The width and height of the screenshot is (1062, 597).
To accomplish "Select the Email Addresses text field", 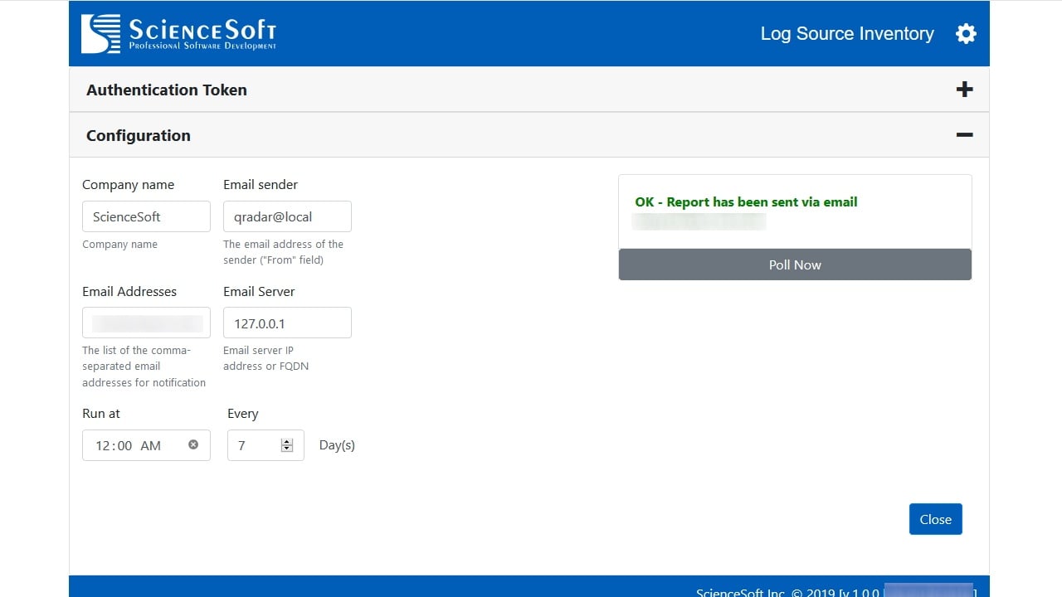I will click(146, 323).
